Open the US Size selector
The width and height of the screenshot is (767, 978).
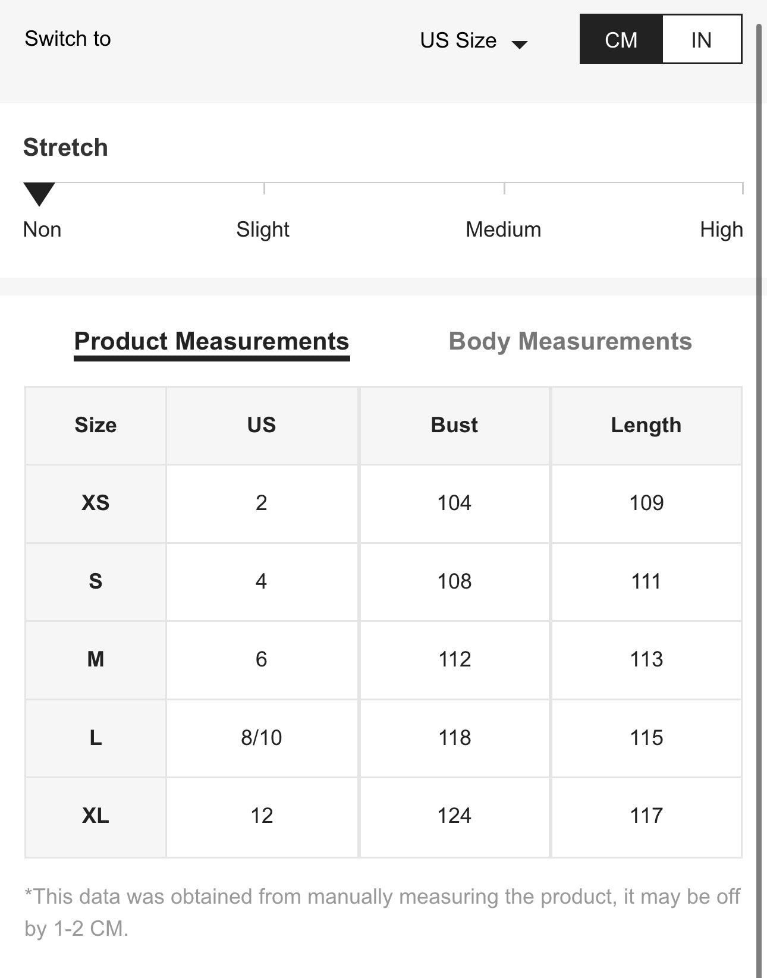point(458,40)
